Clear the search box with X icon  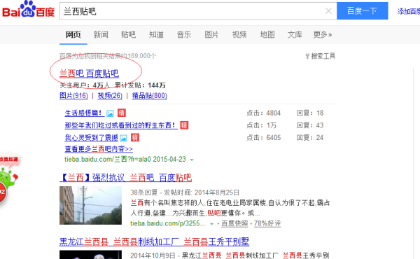click(328, 10)
